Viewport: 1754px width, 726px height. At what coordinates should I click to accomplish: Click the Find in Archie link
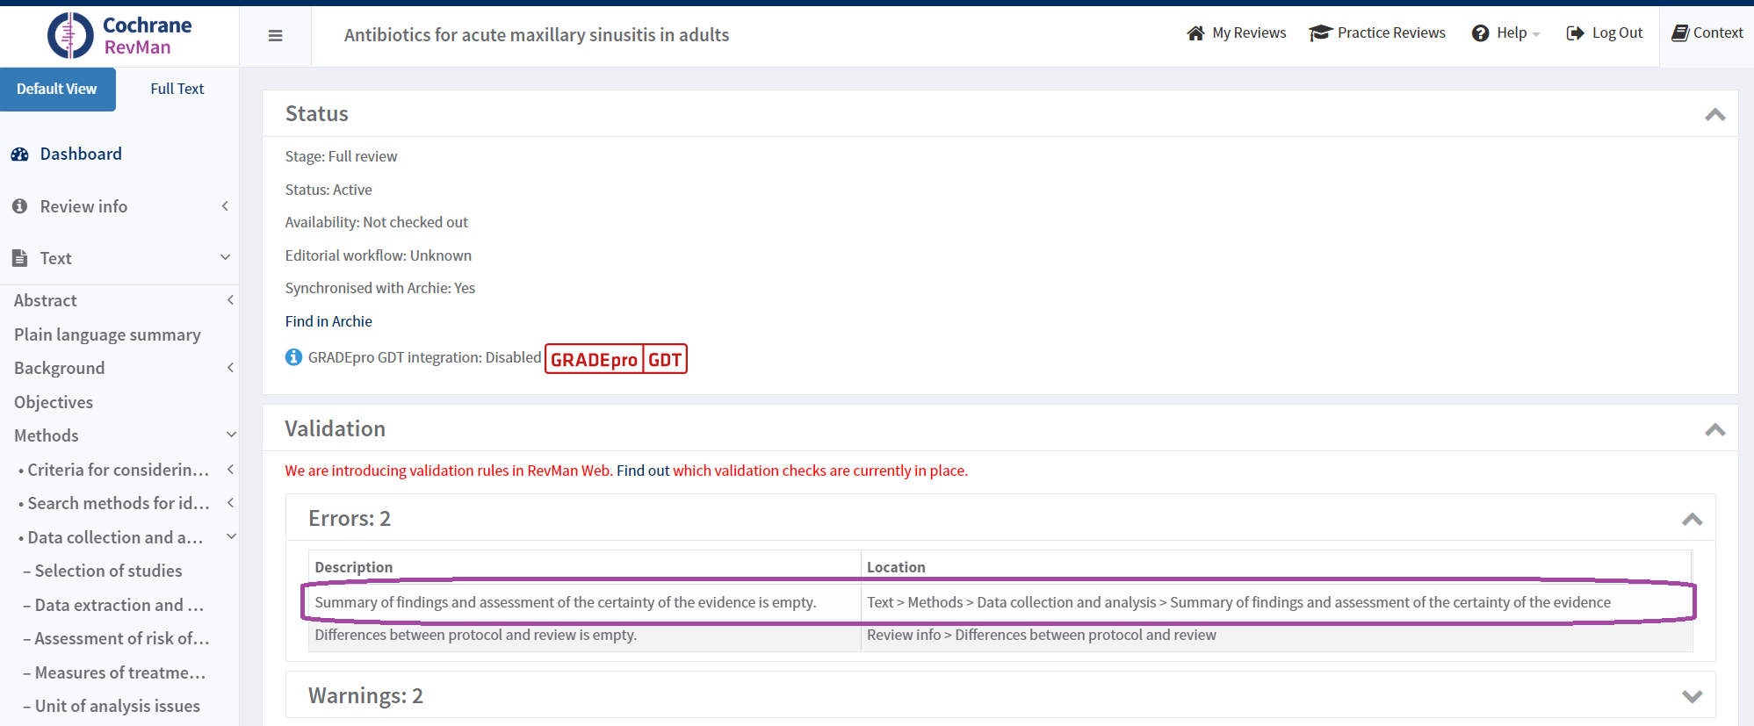pyautogui.click(x=328, y=321)
